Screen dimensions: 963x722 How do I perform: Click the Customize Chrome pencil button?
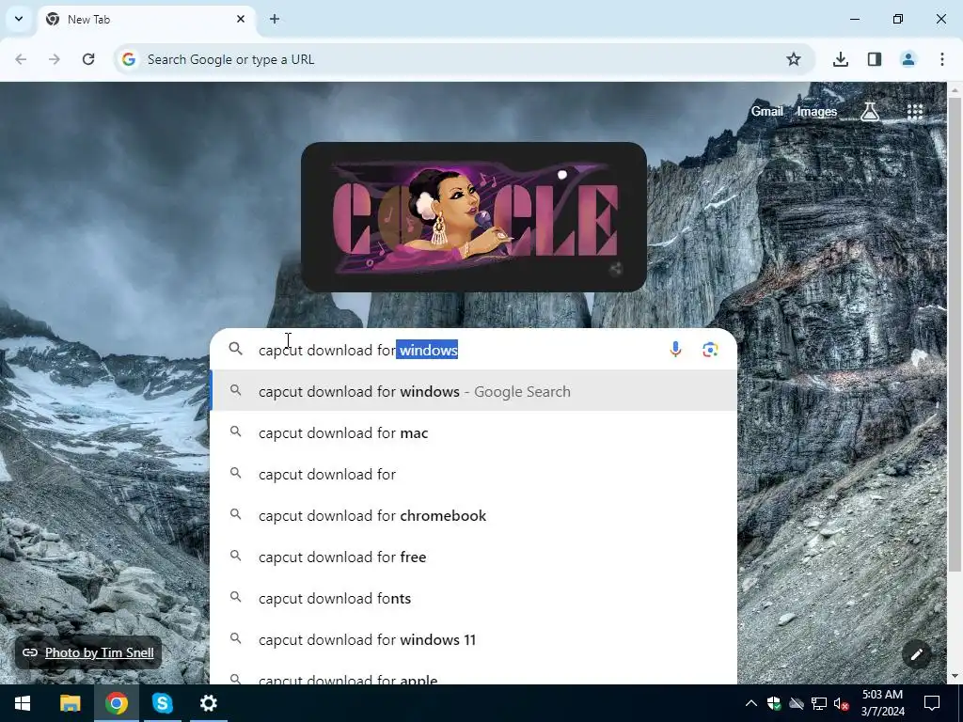tap(916, 654)
